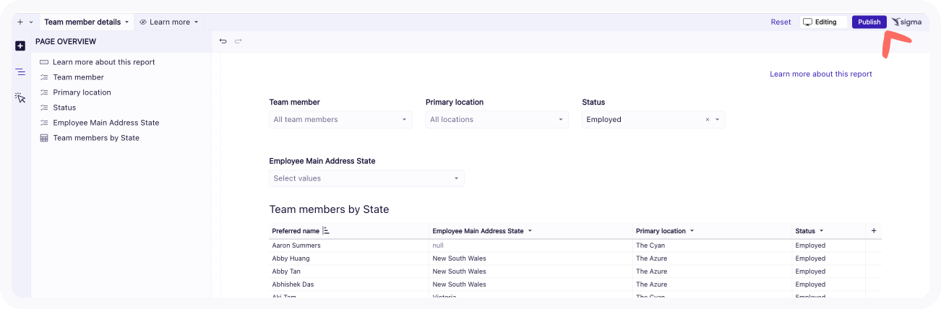Click the table icon beside Team members by State
Viewport: 941px width, 309px height.
tap(44, 138)
